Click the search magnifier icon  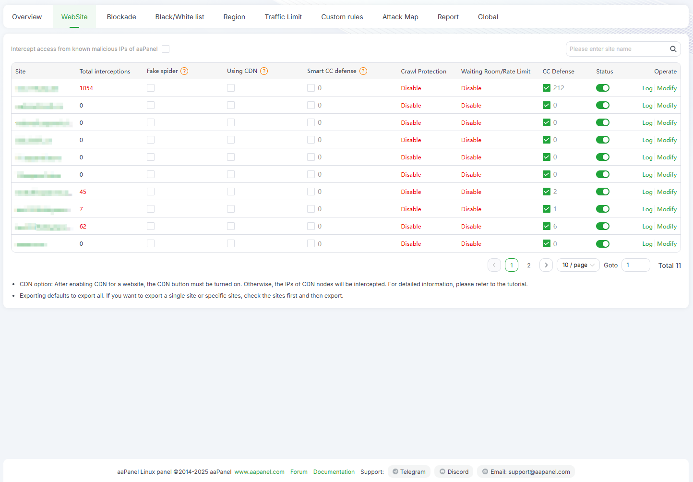(x=673, y=49)
